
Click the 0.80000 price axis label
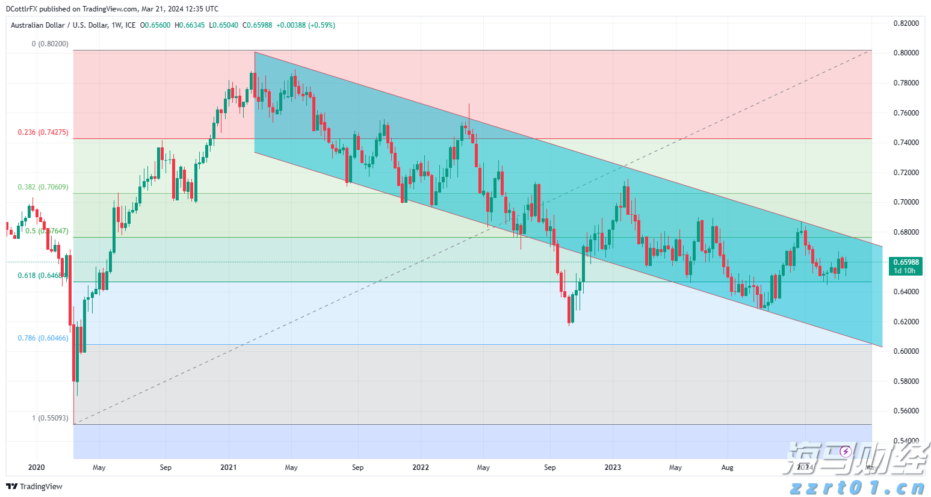906,53
